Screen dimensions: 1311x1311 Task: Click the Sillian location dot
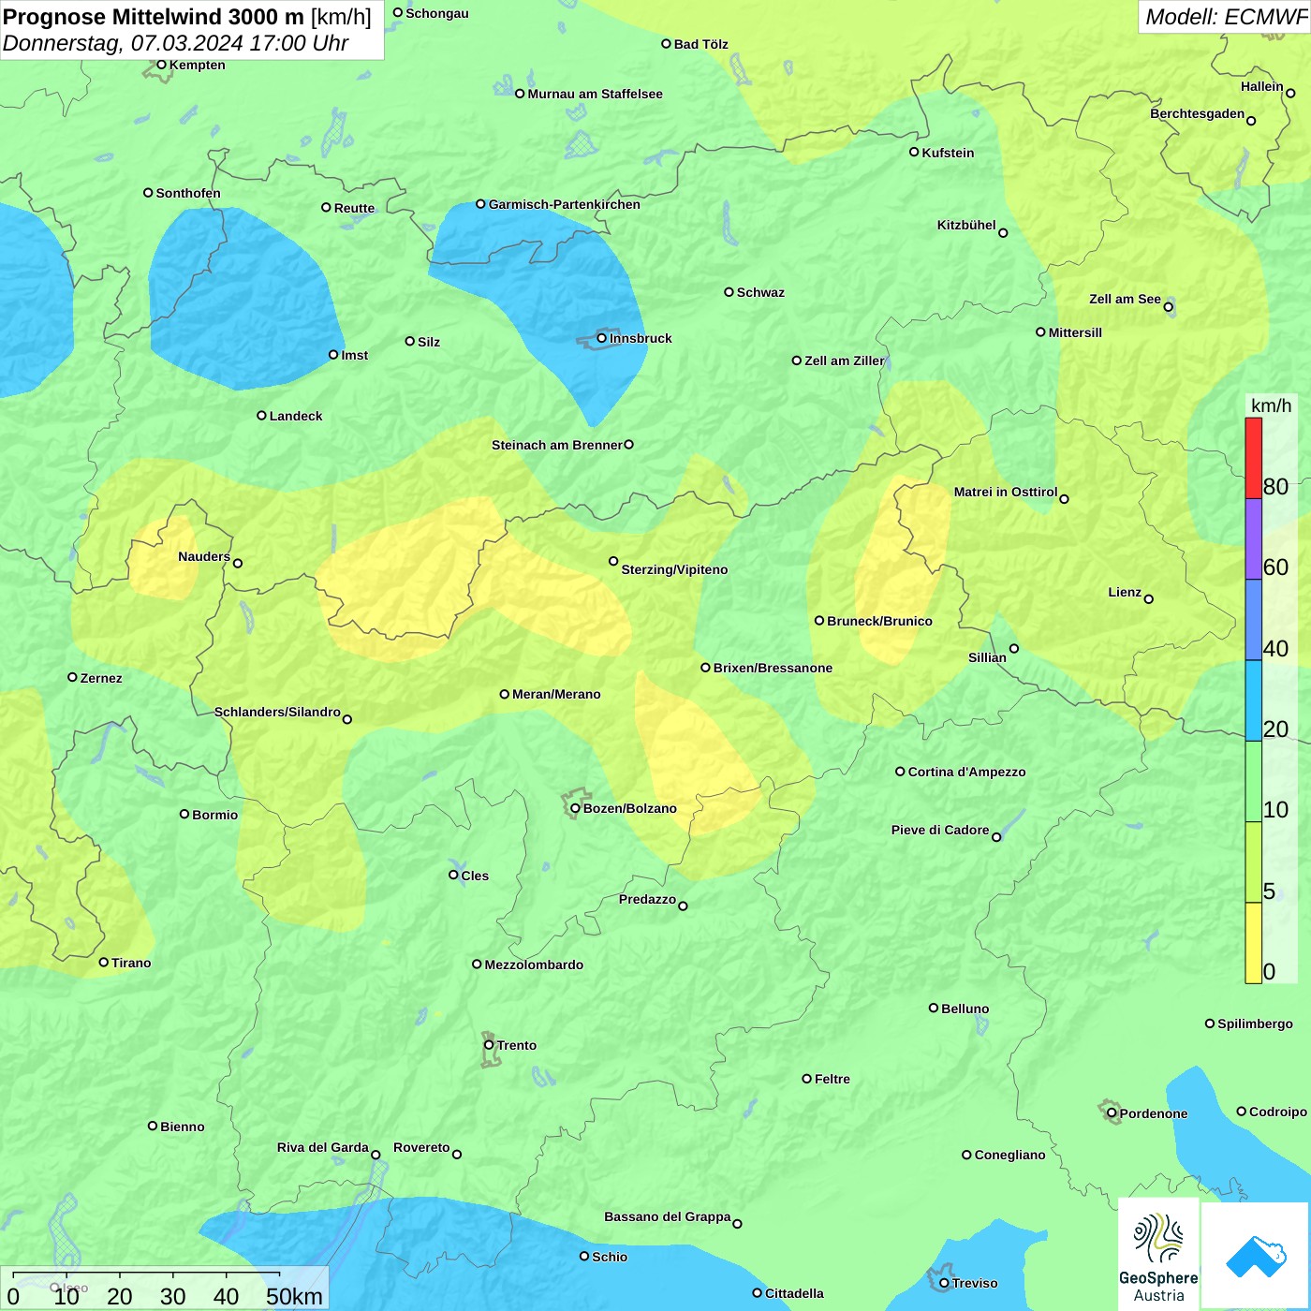(x=1014, y=648)
